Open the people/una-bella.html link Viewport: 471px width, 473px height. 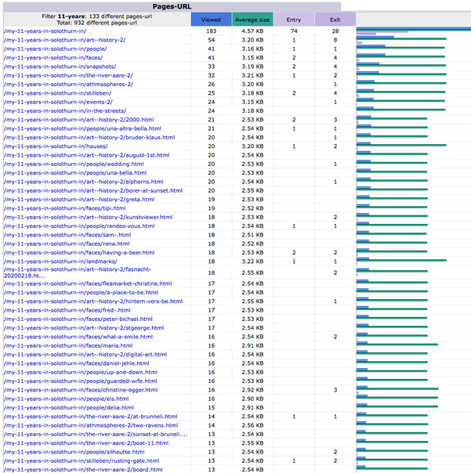[x=75, y=173]
